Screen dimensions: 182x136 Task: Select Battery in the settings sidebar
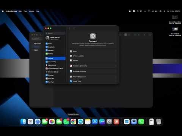[55, 54]
